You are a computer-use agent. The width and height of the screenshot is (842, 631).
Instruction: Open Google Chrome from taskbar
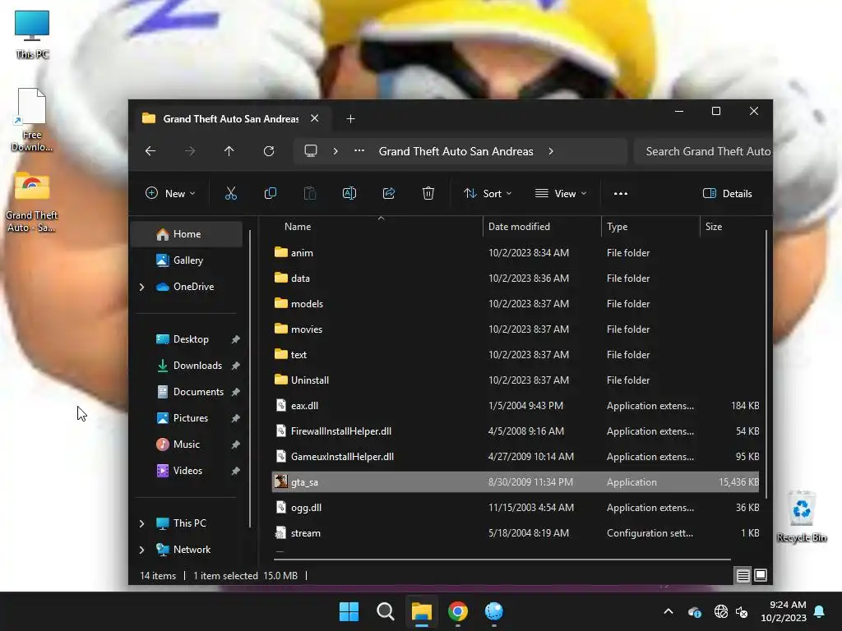458,611
